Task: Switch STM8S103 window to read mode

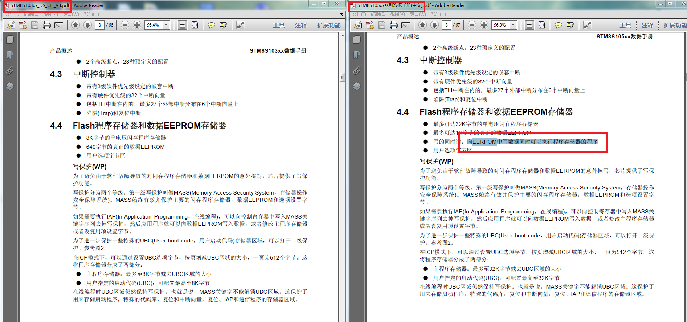Action: point(240,25)
